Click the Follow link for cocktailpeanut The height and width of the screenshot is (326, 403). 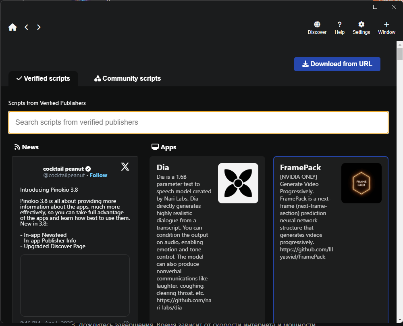coord(98,175)
